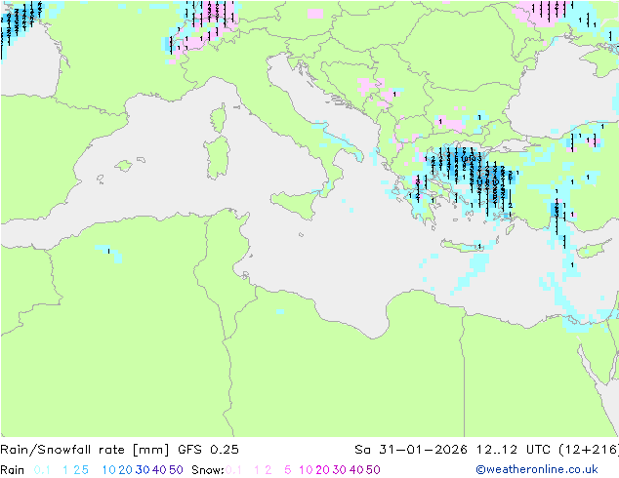This screenshot has width=619, height=478.
Task: Click the "Rain/Snowfall rate [mm]" title text
Action: [x=85, y=450]
